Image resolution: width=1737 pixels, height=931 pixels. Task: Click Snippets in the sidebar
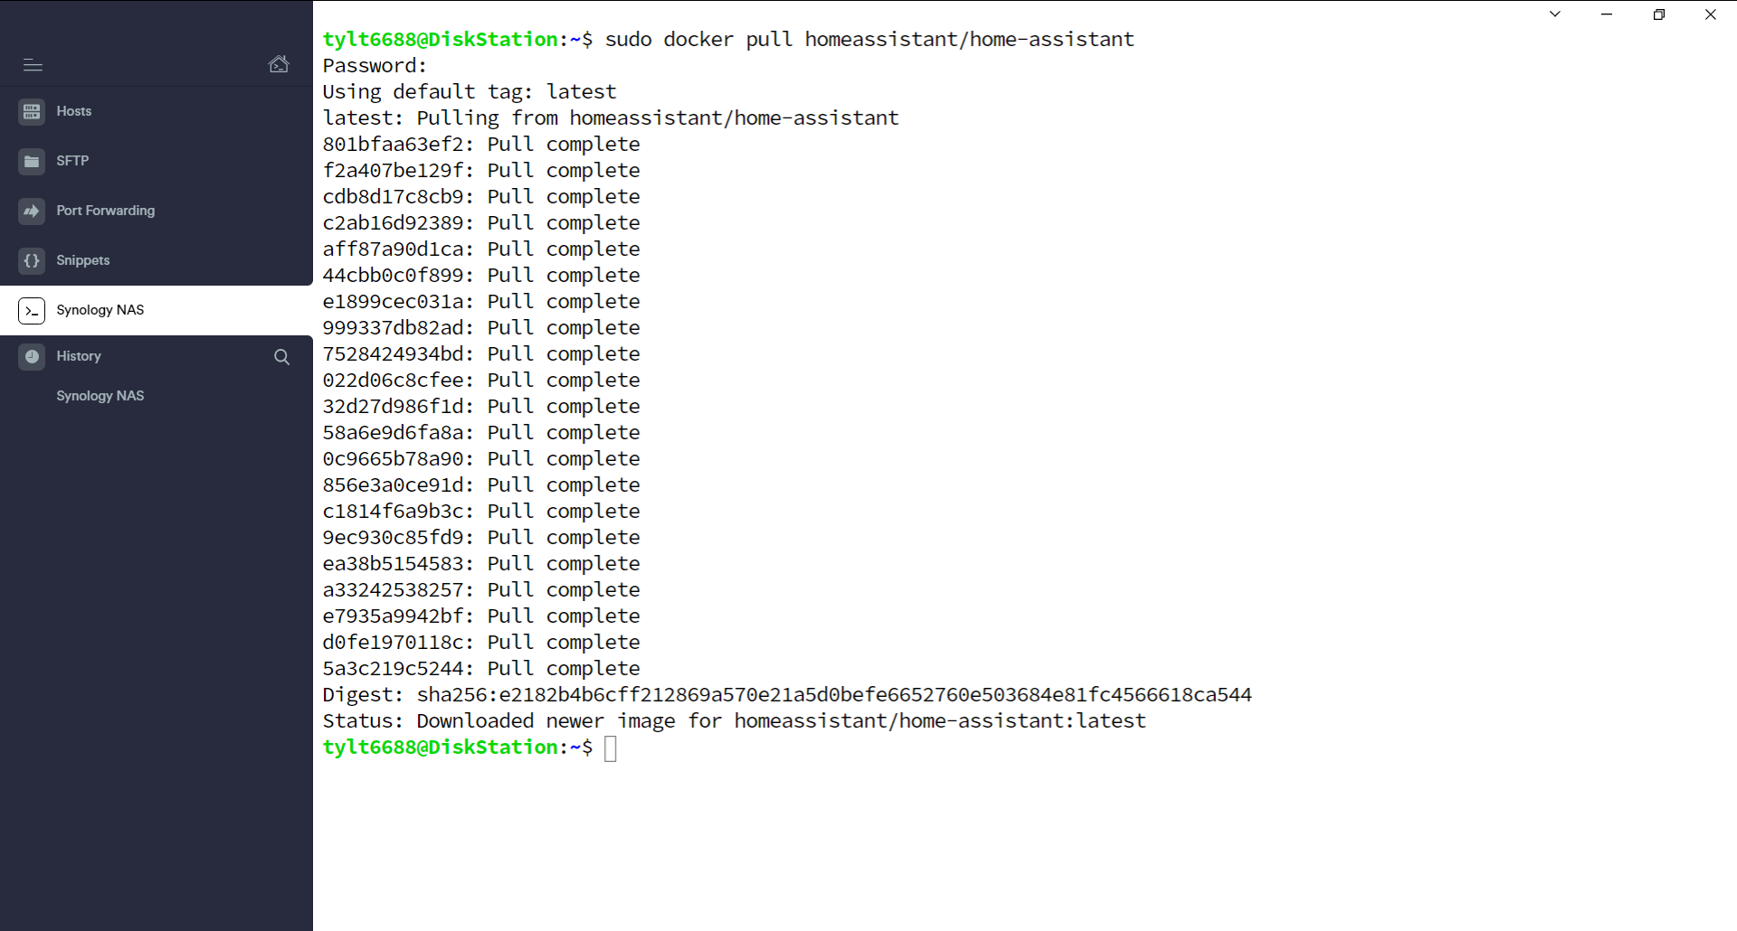pyautogui.click(x=82, y=260)
